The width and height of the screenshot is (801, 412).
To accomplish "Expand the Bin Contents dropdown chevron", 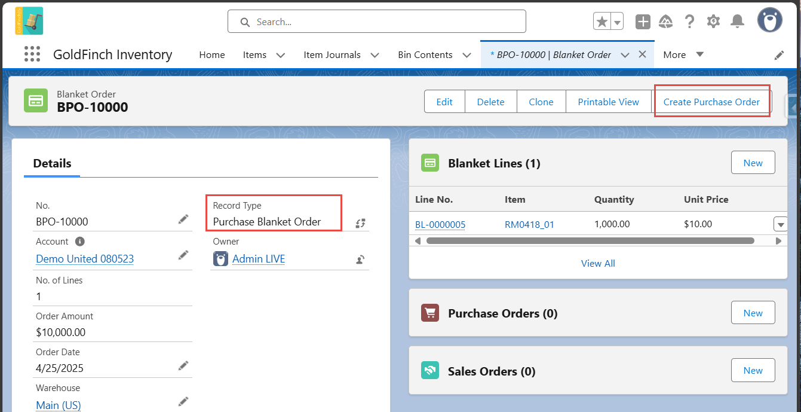I will tap(467, 55).
